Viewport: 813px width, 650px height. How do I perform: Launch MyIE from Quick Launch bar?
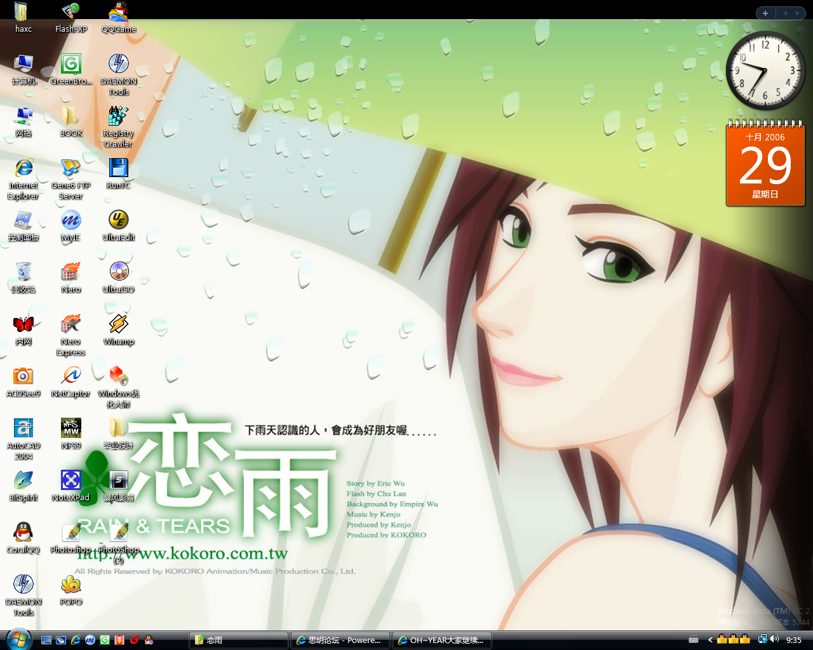90,640
